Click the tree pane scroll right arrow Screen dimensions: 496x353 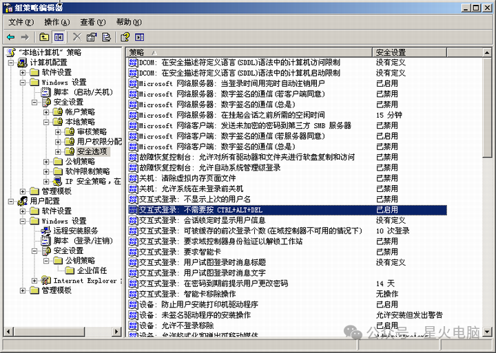pyautogui.click(x=116, y=332)
